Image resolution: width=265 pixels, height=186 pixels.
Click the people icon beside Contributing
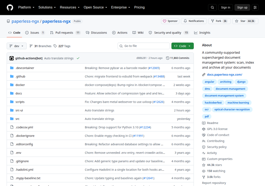pyautogui.click(x=204, y=141)
